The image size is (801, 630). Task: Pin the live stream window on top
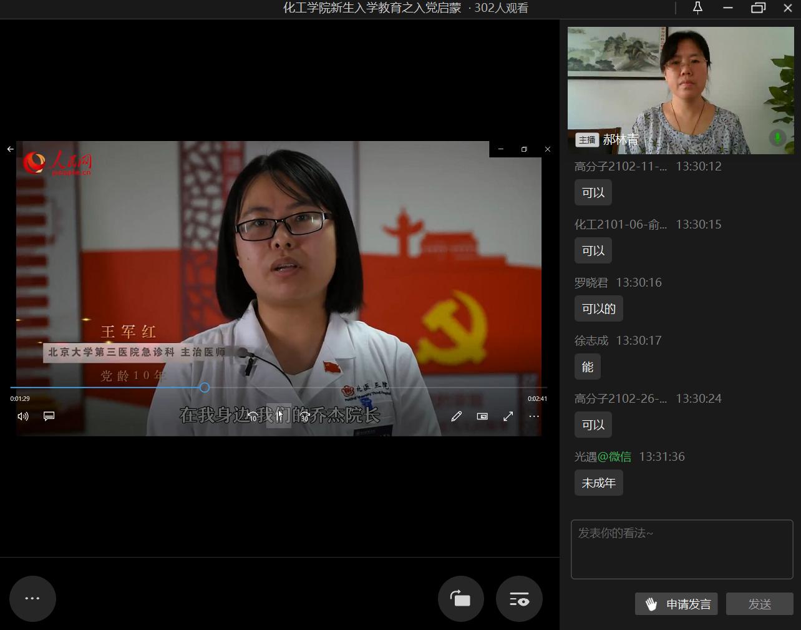[697, 8]
